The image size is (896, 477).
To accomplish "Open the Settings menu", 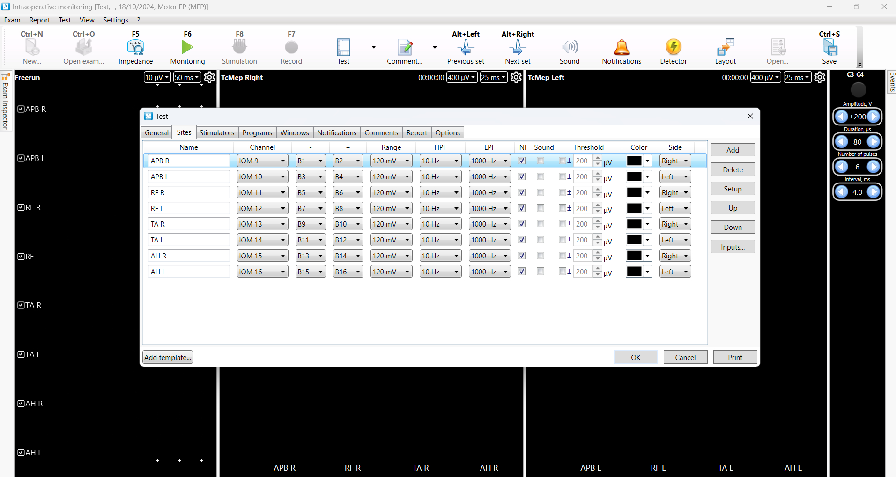I will 115,20.
